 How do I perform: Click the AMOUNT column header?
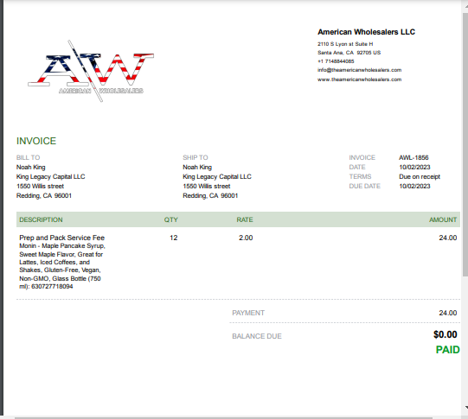coord(443,219)
